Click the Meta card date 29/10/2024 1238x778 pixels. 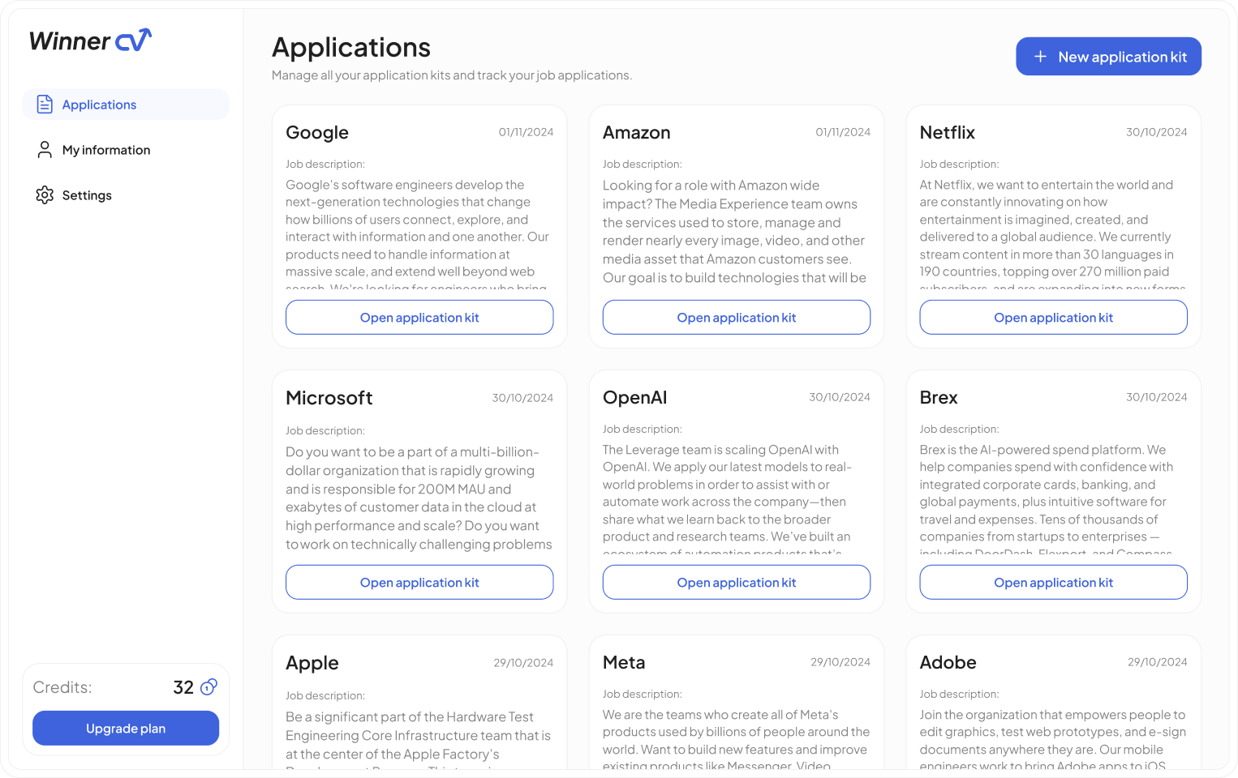point(840,662)
